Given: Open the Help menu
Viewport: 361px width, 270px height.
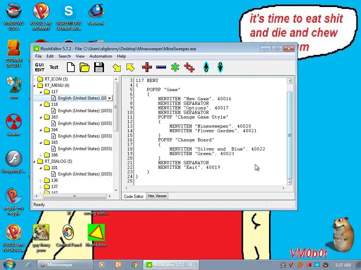Looking at the screenshot, I should click(121, 56).
